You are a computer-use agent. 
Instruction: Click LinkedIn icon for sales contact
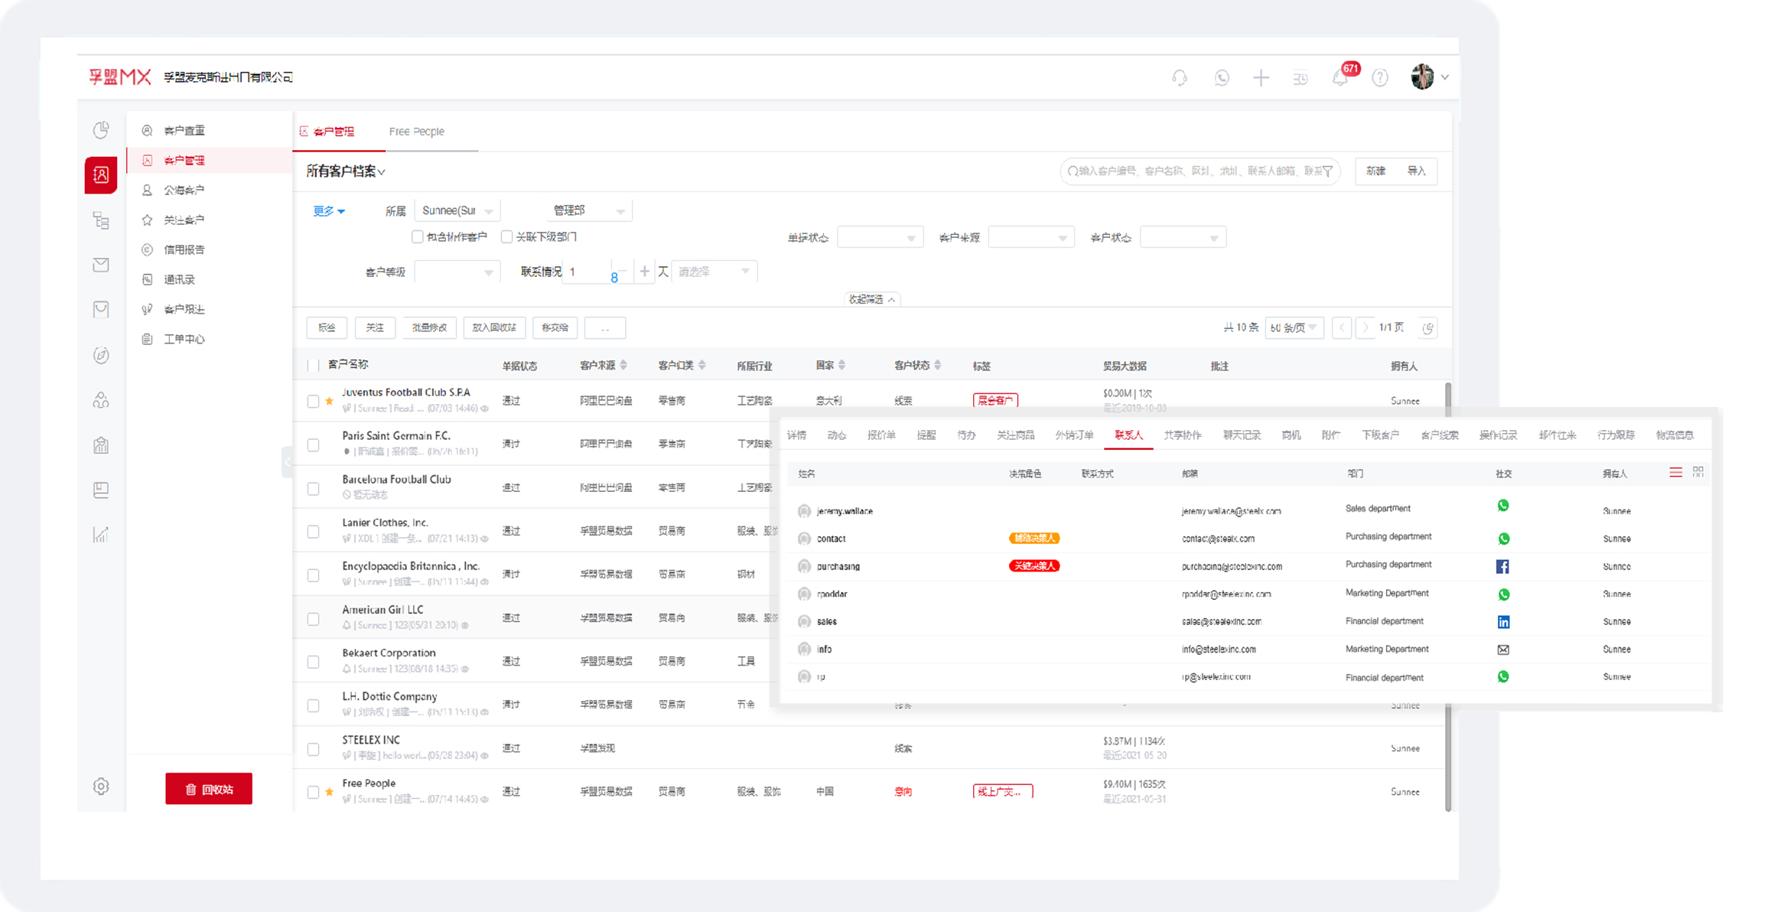click(x=1503, y=622)
